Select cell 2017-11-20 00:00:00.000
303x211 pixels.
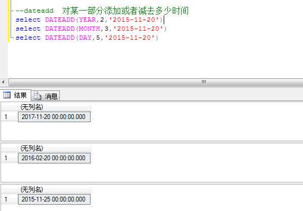54,117
